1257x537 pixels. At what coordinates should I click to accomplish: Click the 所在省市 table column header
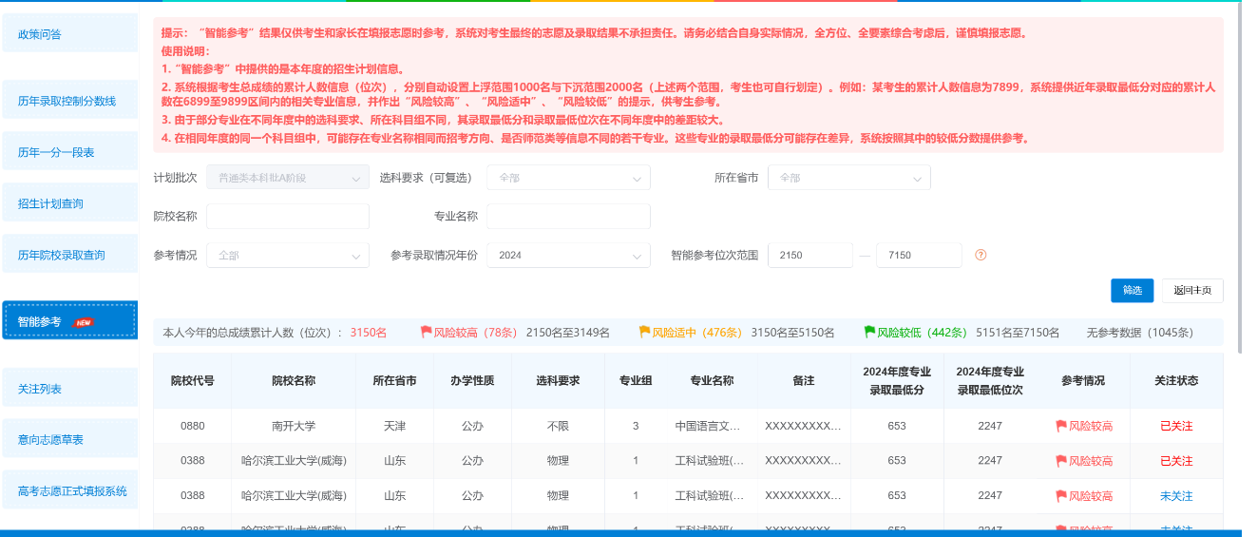click(x=395, y=380)
